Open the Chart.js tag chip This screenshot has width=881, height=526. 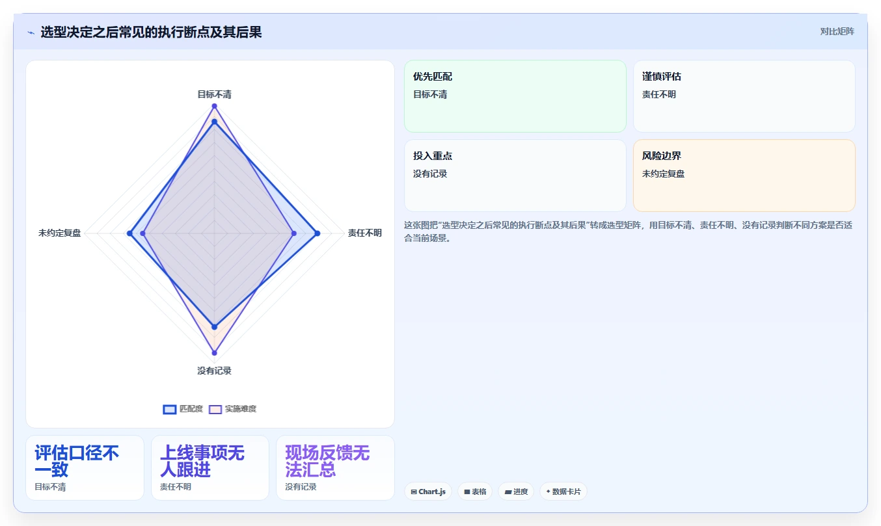(427, 492)
